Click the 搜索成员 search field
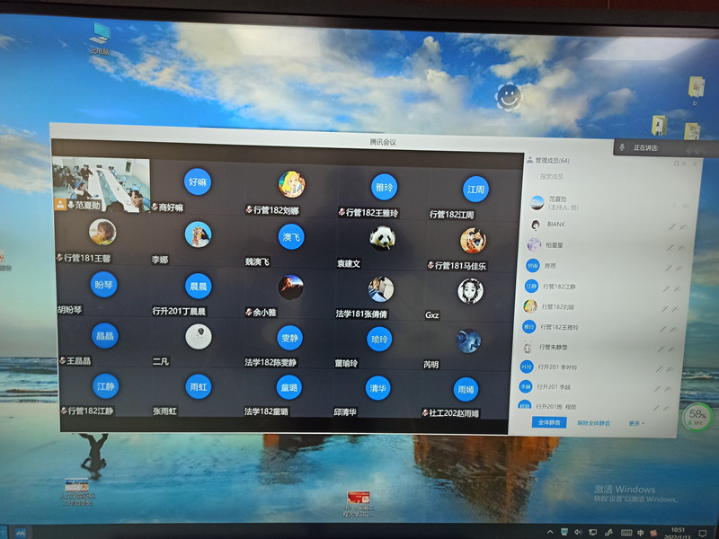This screenshot has height=539, width=719. (557, 176)
